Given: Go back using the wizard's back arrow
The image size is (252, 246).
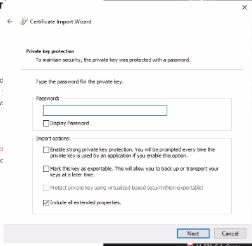Looking at the screenshot, I should (x=9, y=22).
